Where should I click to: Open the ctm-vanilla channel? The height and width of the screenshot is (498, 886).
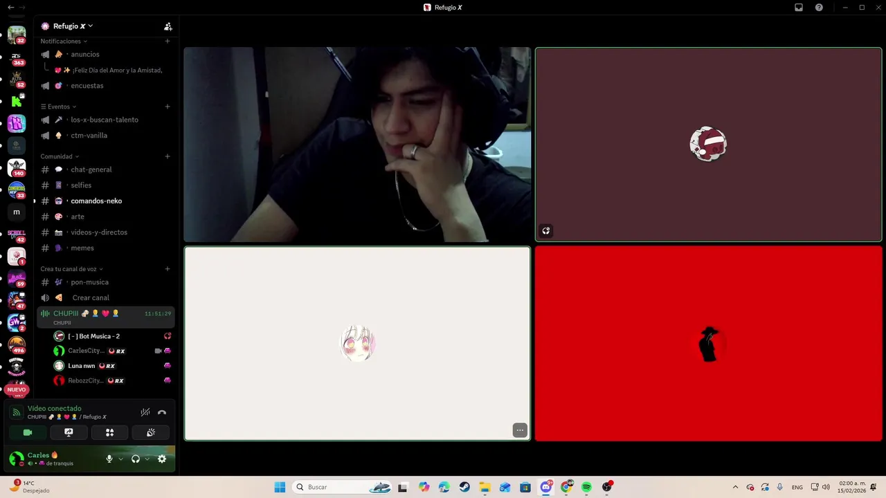(105, 136)
